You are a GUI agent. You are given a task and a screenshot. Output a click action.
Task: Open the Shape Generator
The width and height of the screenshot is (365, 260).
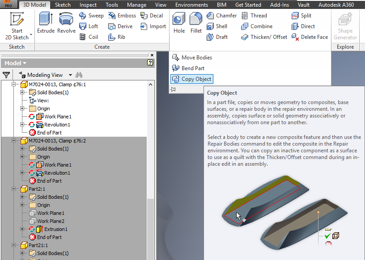pos(345,26)
